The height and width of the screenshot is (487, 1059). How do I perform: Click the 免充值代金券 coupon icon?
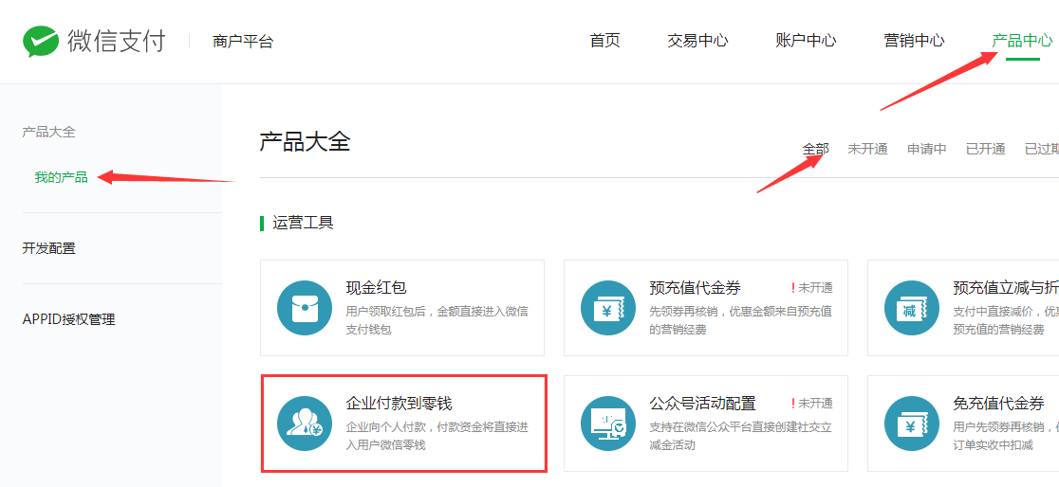[911, 424]
